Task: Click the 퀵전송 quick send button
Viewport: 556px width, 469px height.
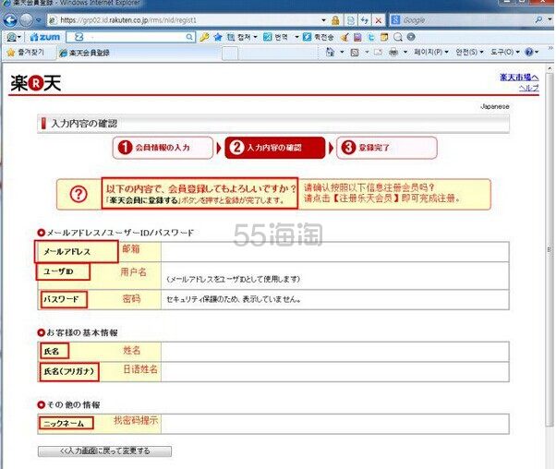Action: (x=318, y=37)
